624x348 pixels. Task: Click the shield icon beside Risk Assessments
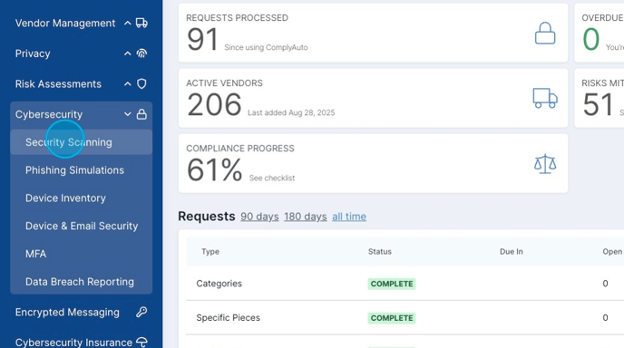141,84
